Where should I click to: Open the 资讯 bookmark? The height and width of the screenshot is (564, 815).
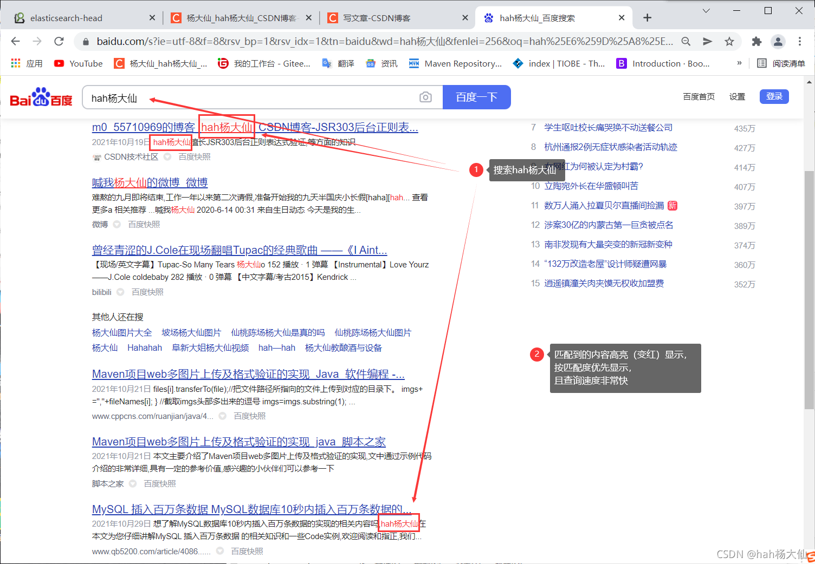[x=381, y=63]
